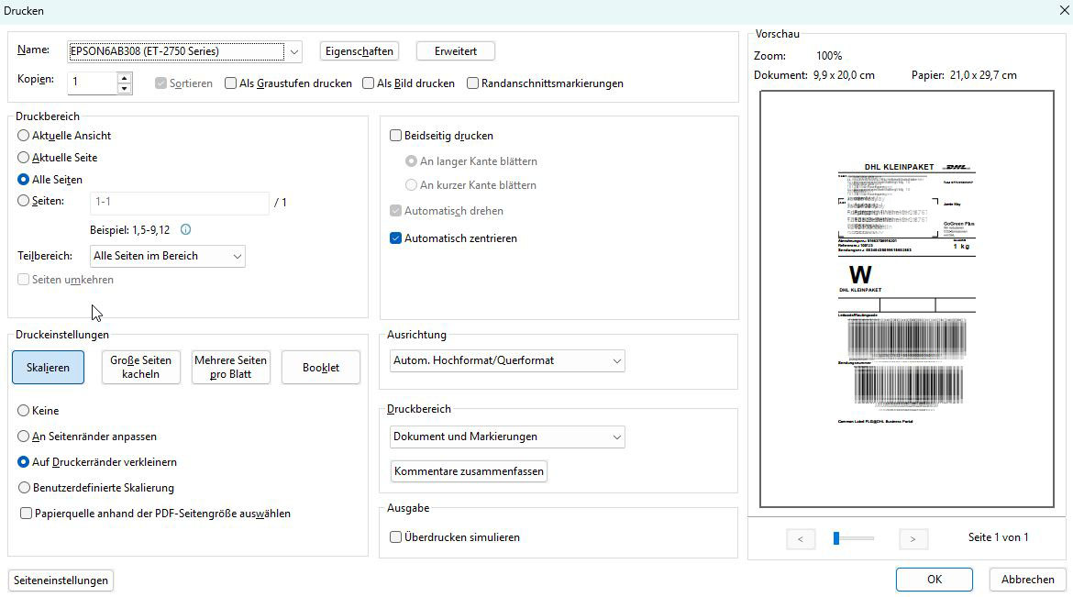Screen dimensions: 1073x597
Task: Switch to Mehrere Seiten pro Blatt
Action: 230,368
